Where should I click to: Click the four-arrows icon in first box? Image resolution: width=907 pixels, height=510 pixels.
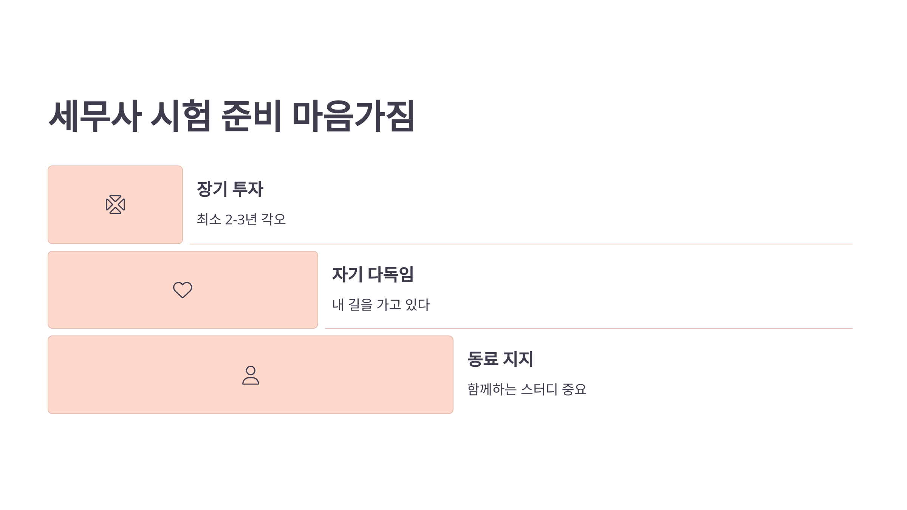click(x=115, y=205)
